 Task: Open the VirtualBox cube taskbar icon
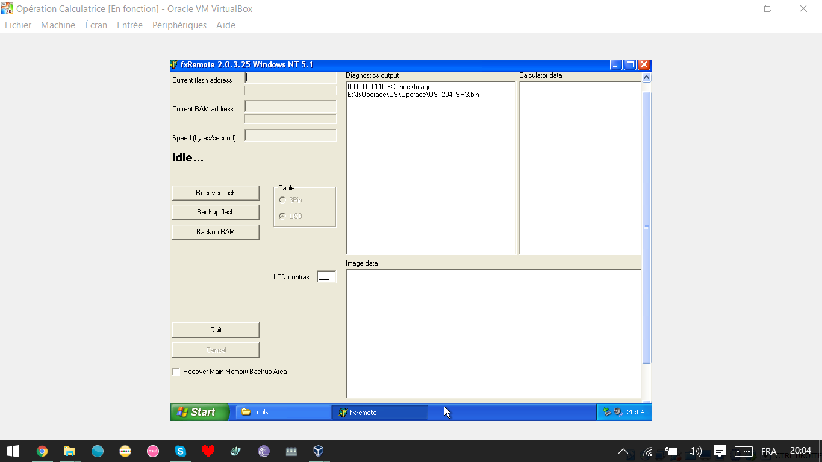pos(319,451)
